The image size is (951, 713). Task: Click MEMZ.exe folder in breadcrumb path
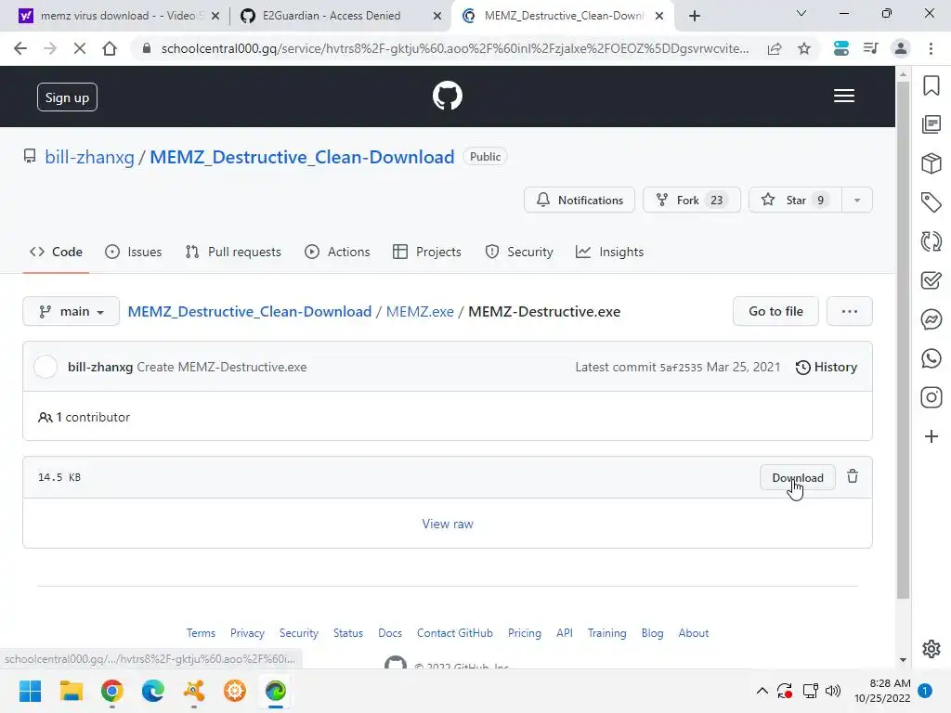tap(420, 312)
